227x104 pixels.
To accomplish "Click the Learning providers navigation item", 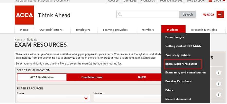I will [115, 30].
